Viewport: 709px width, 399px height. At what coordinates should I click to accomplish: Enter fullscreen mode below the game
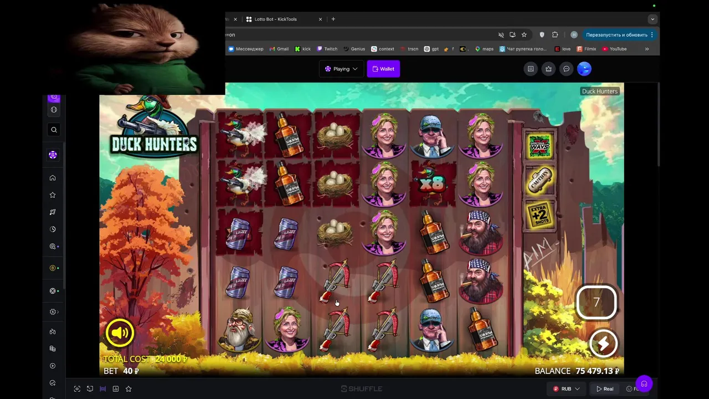tap(77, 389)
